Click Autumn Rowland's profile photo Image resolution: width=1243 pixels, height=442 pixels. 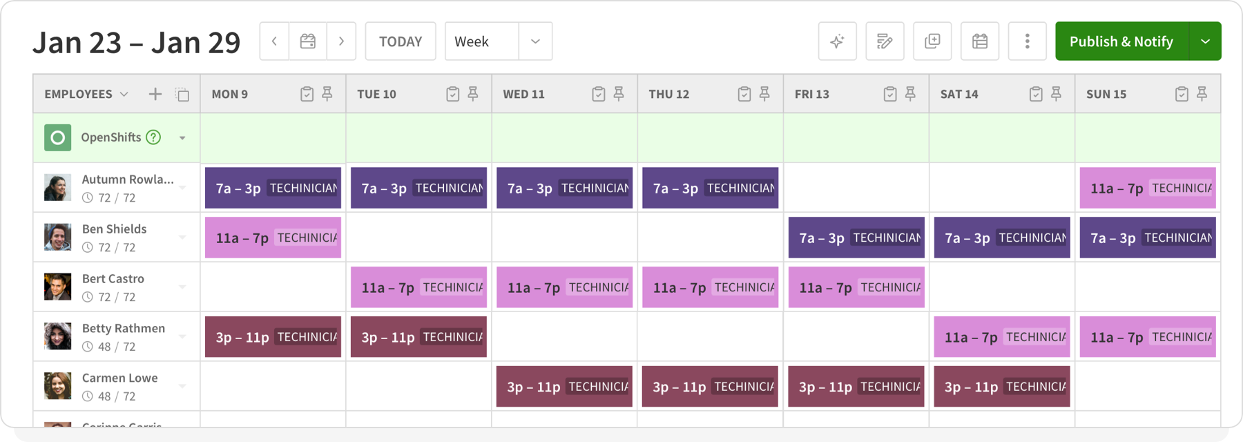[x=58, y=188]
